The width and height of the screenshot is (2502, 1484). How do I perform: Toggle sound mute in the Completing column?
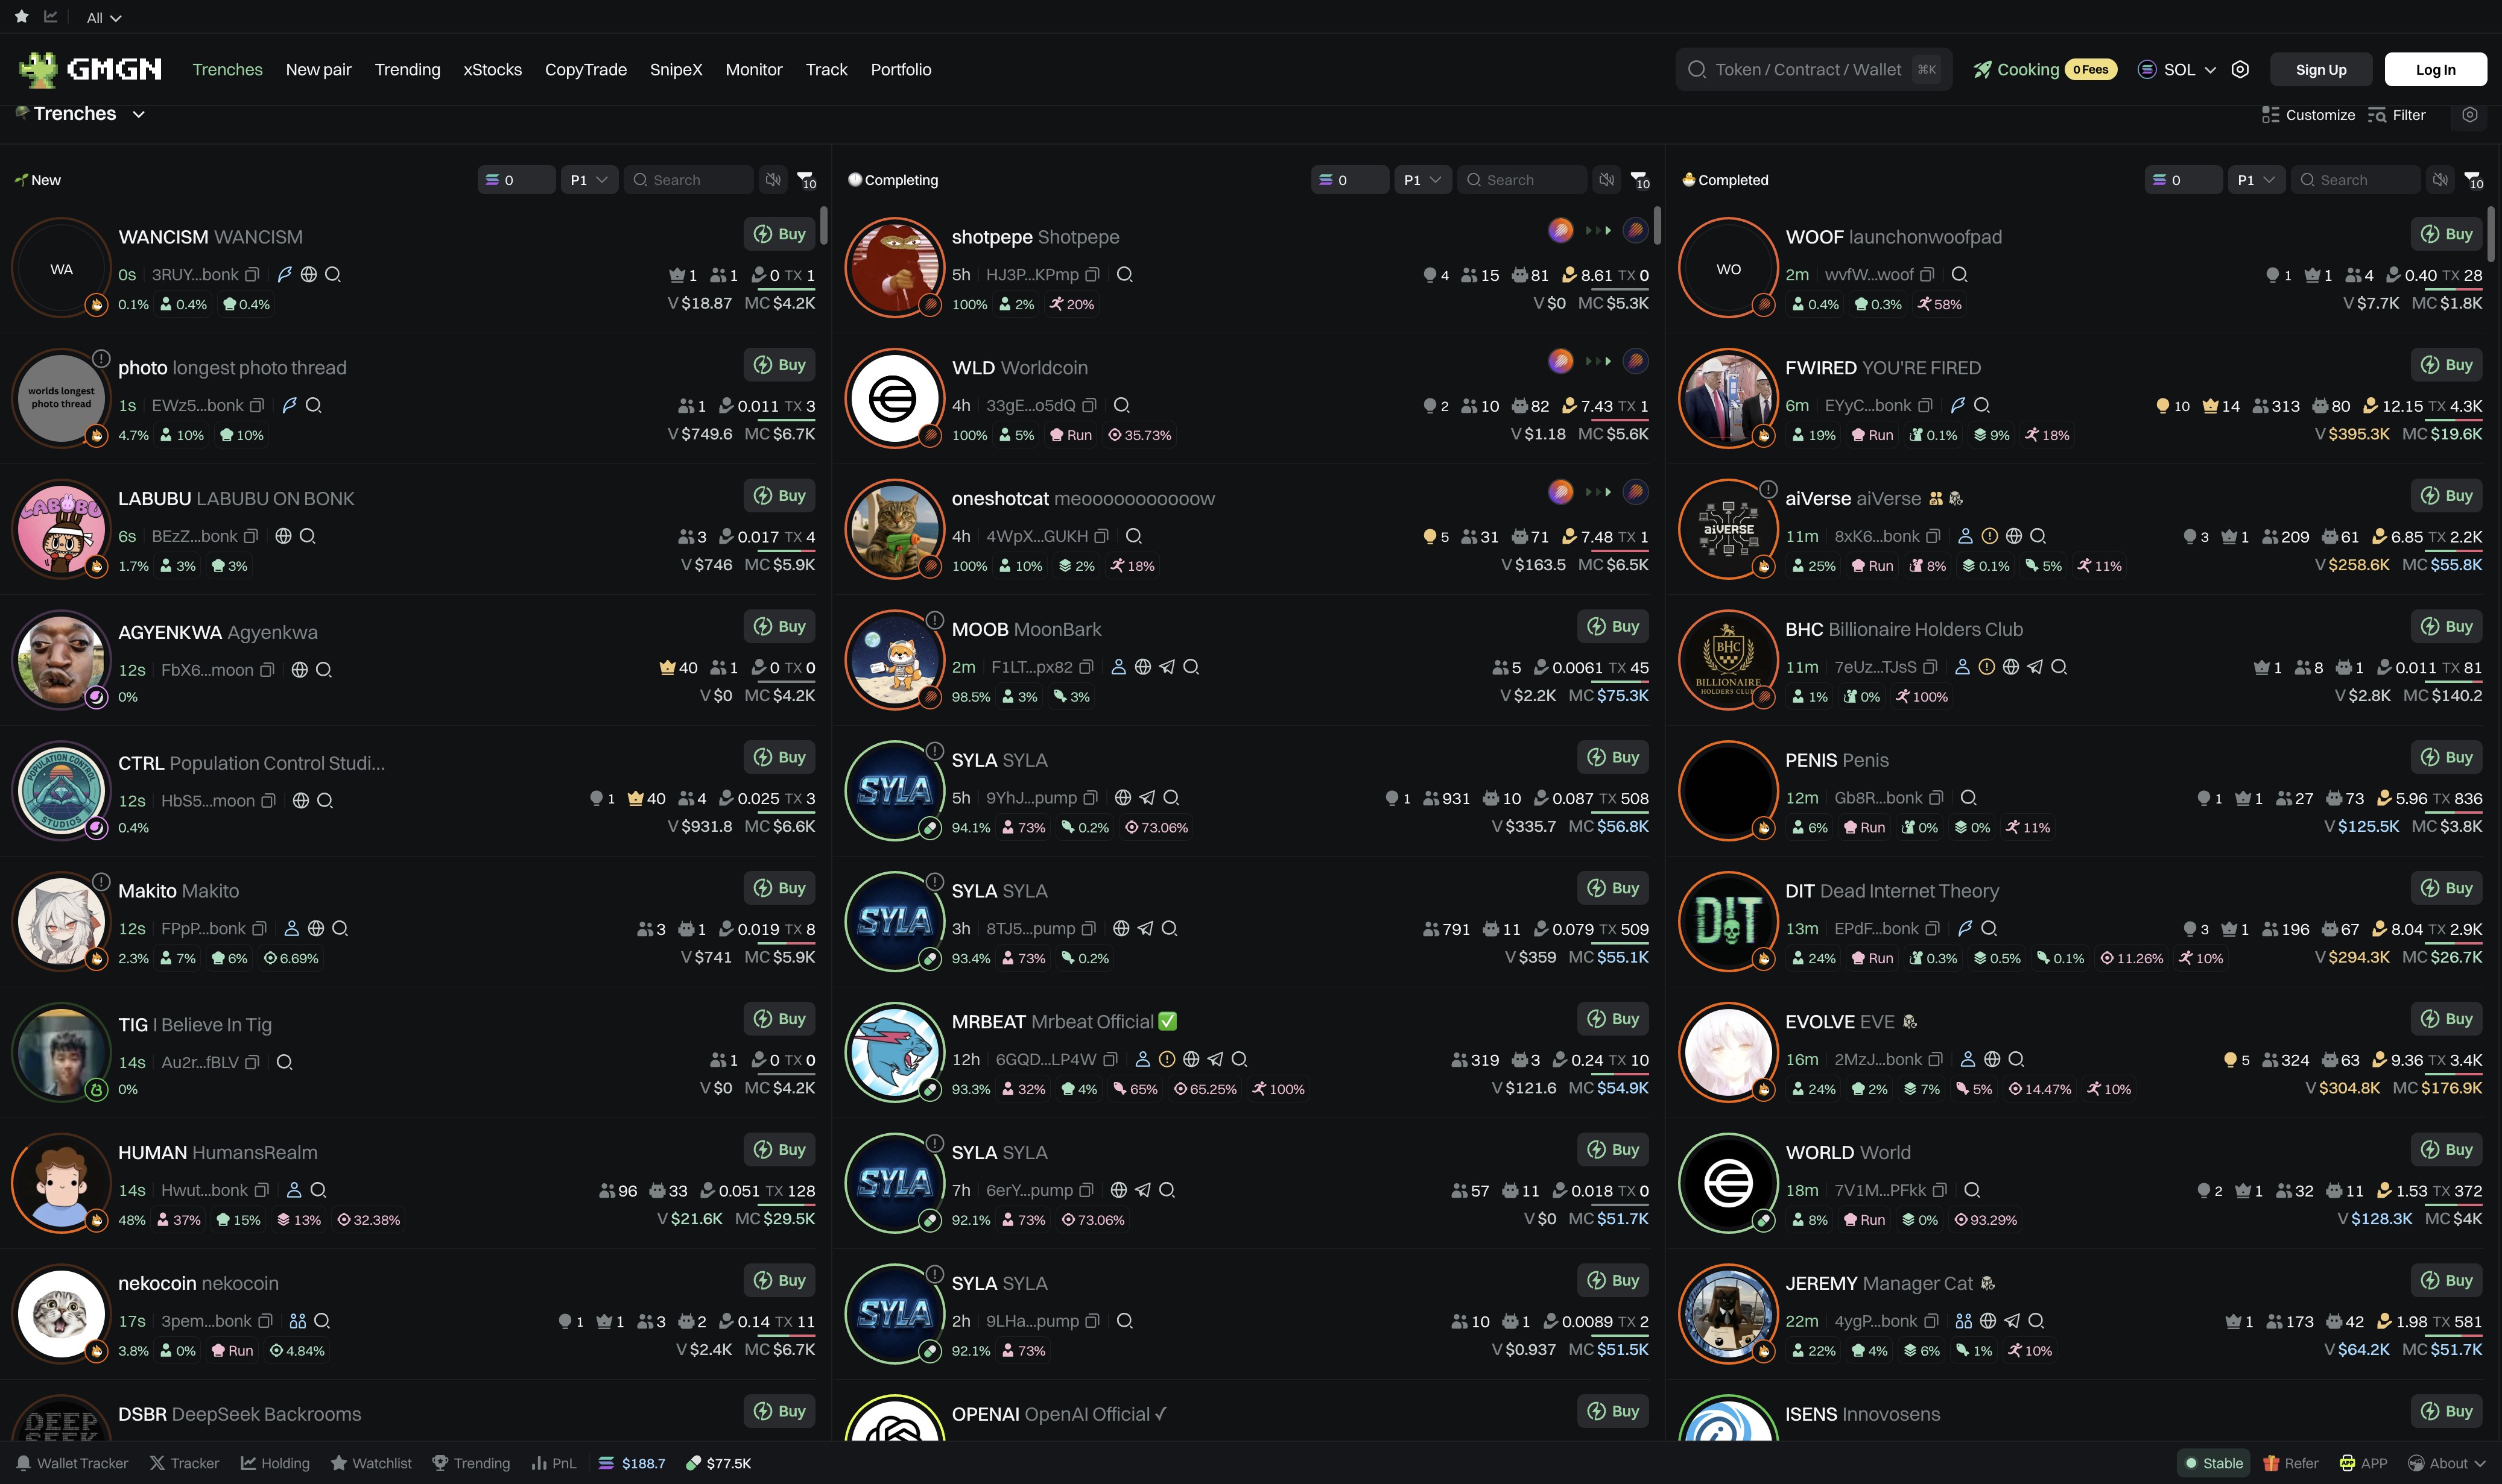point(1607,180)
